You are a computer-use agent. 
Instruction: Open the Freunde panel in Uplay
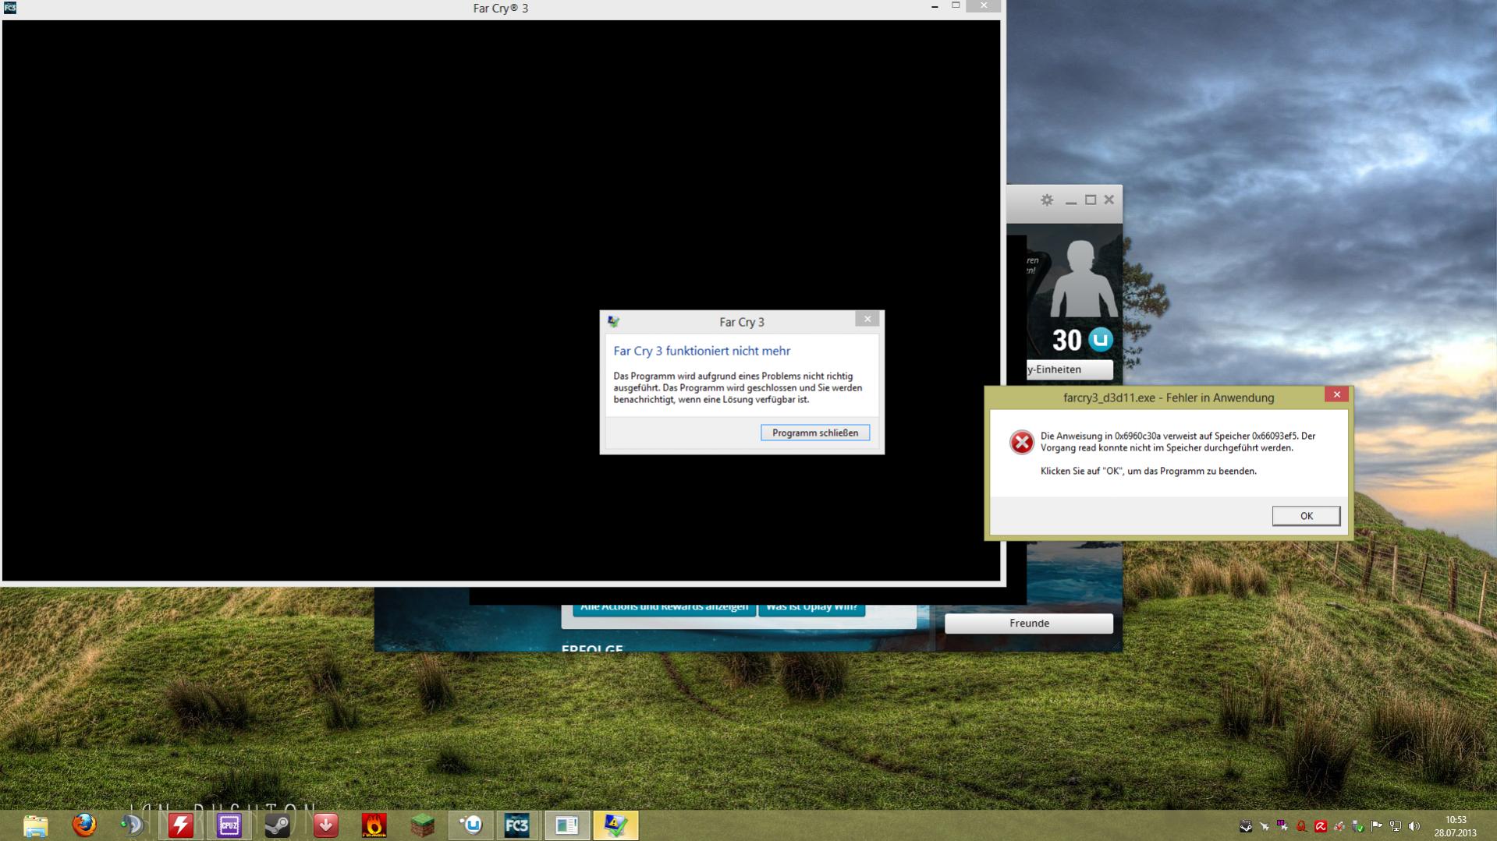coord(1029,623)
